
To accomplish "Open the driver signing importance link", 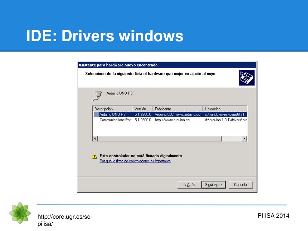I will click(x=135, y=161).
